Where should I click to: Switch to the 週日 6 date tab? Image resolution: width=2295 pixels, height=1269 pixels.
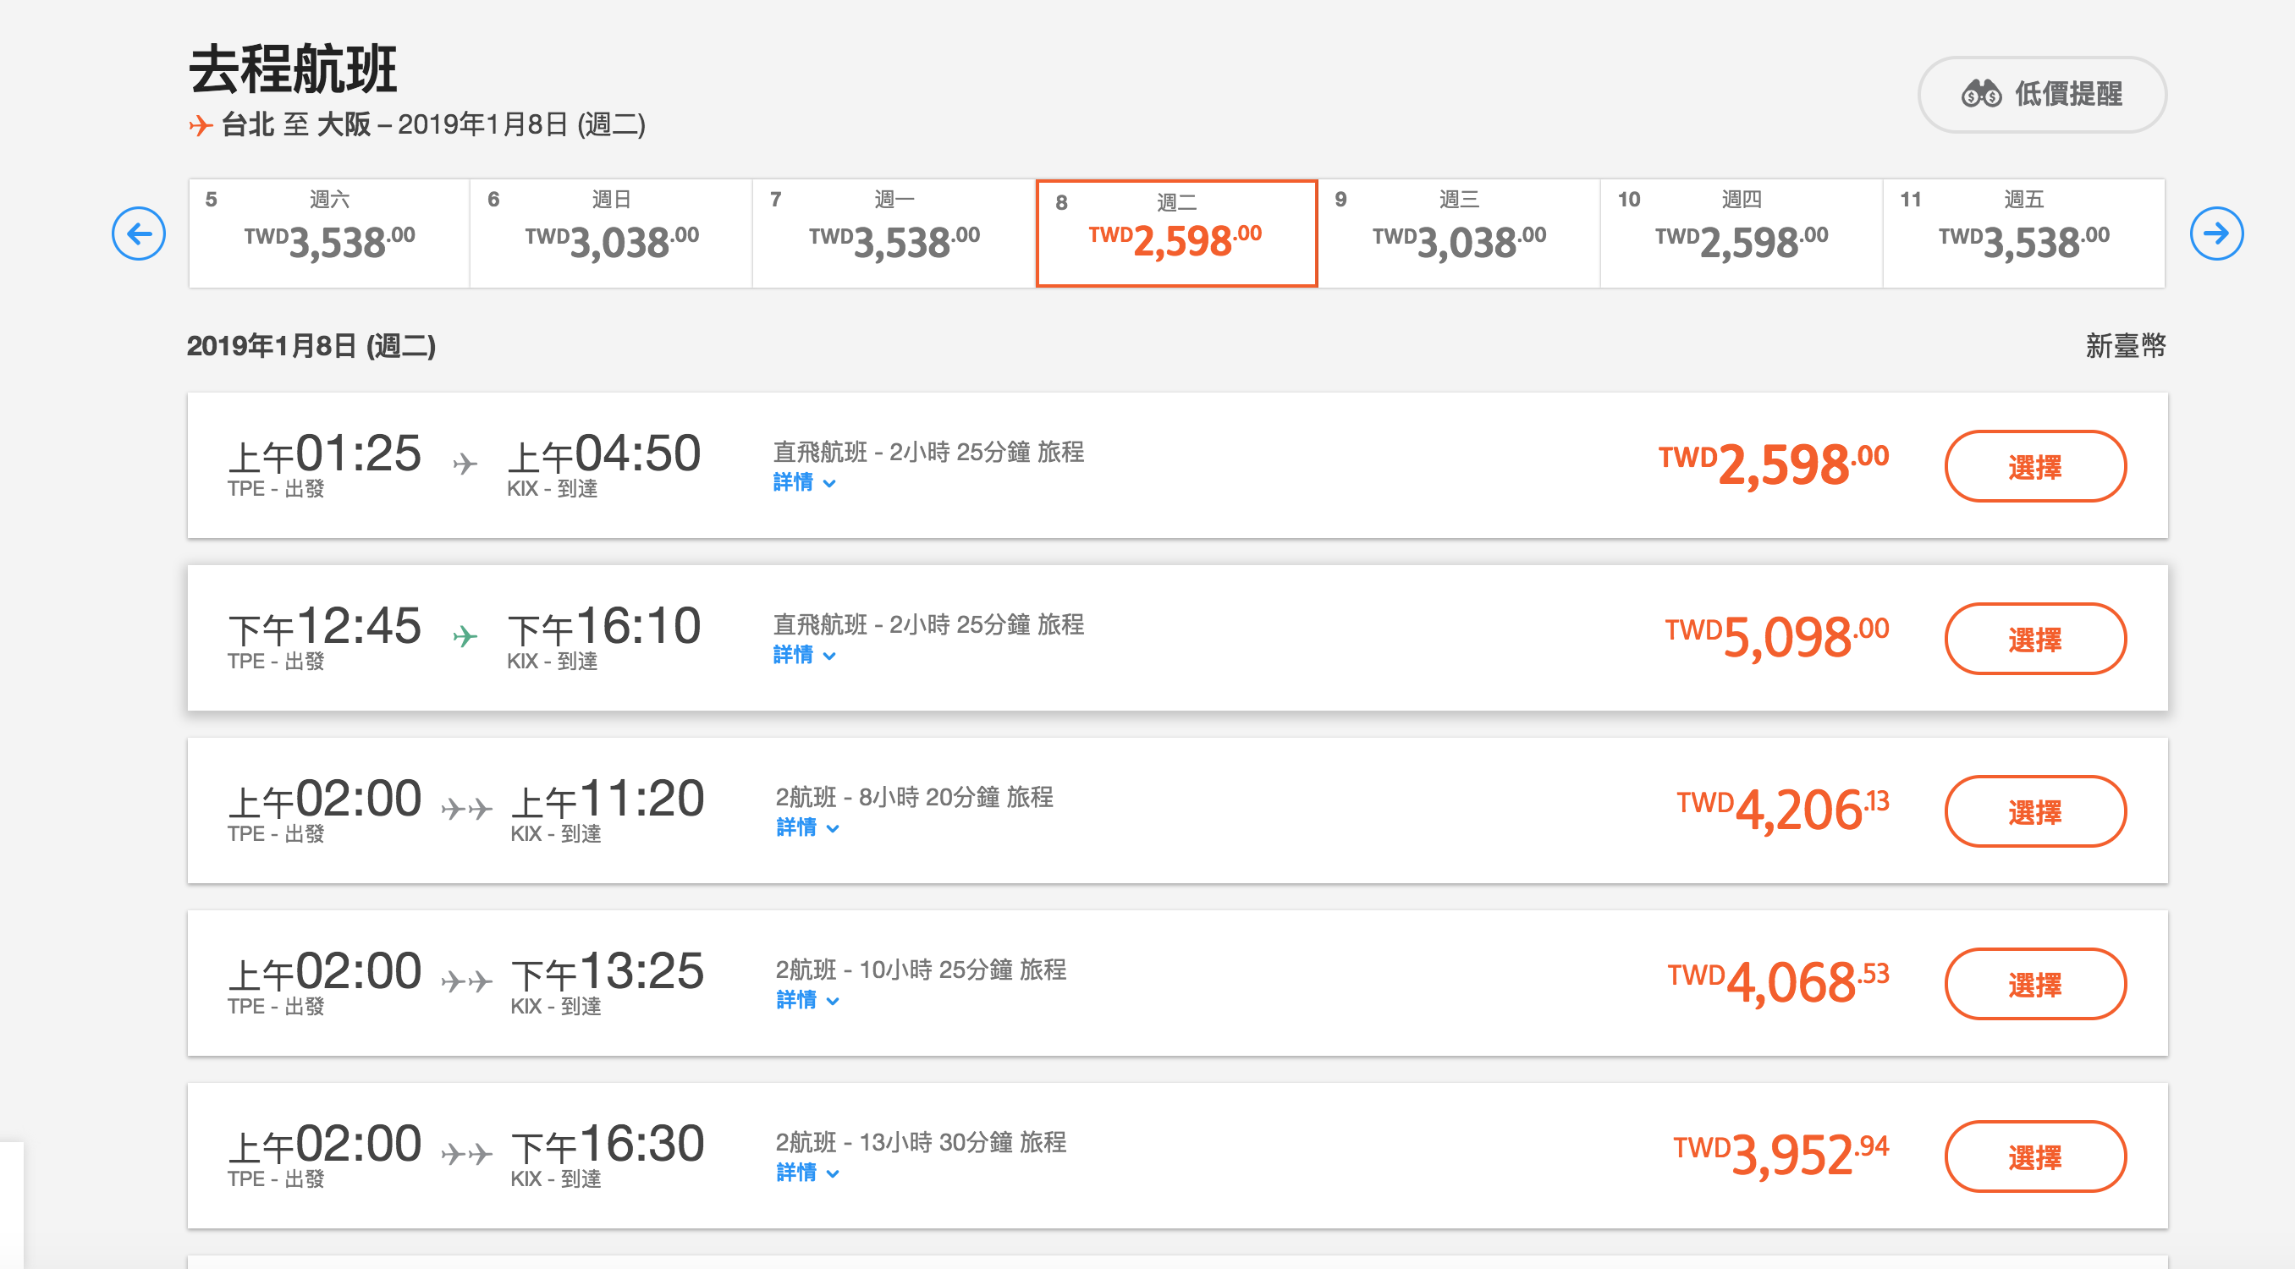click(x=611, y=233)
